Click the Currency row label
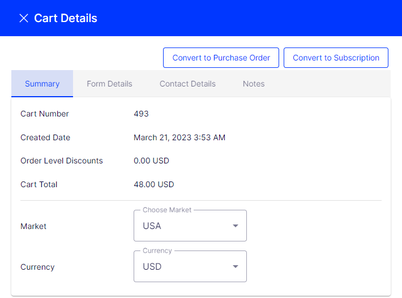 pyautogui.click(x=37, y=267)
